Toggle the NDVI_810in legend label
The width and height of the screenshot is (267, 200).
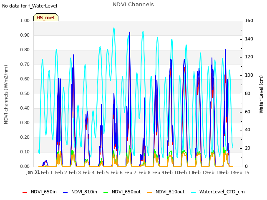pyautogui.click(x=84, y=192)
